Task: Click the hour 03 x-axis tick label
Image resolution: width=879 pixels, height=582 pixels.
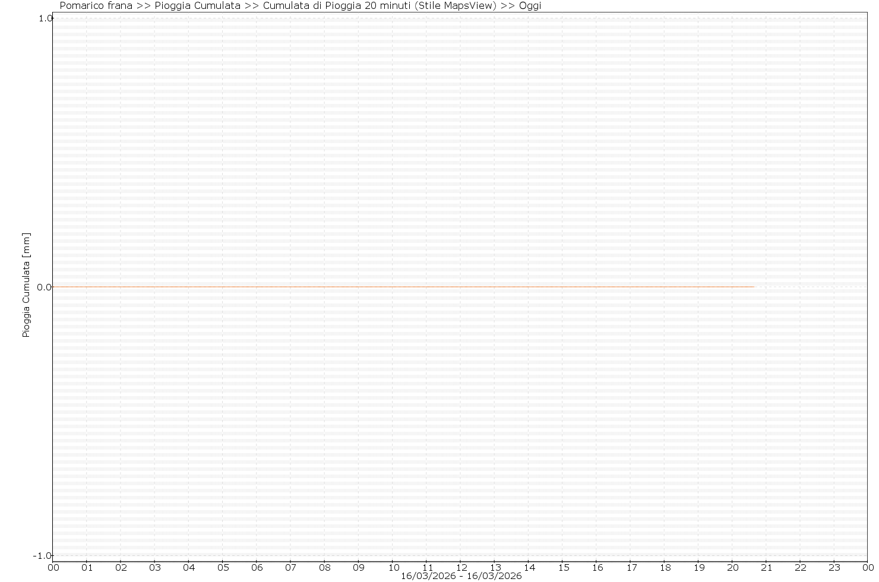Action: click(155, 567)
